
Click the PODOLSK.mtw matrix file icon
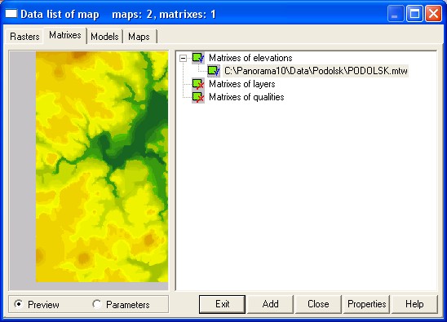(x=214, y=71)
